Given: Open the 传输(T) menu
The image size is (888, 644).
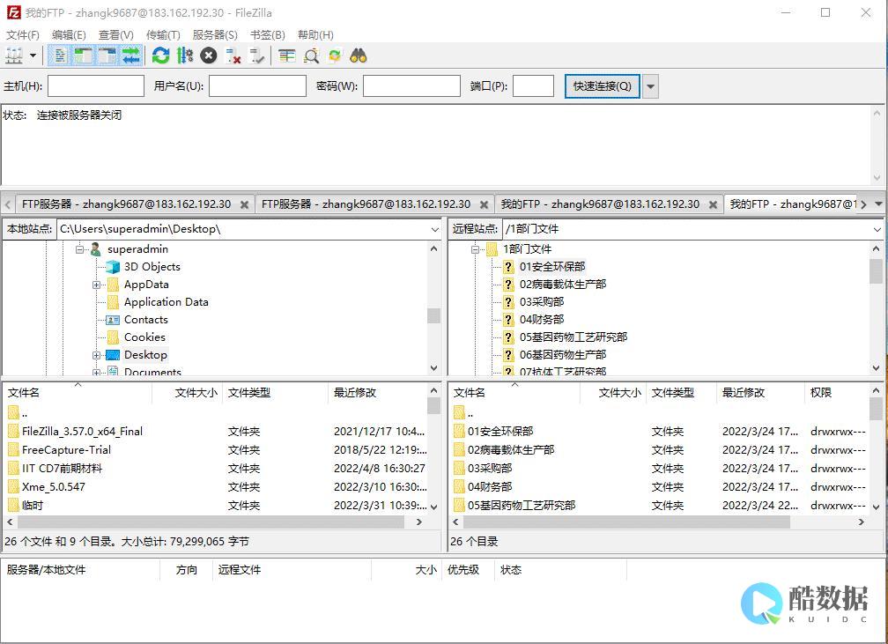Looking at the screenshot, I should [x=162, y=35].
